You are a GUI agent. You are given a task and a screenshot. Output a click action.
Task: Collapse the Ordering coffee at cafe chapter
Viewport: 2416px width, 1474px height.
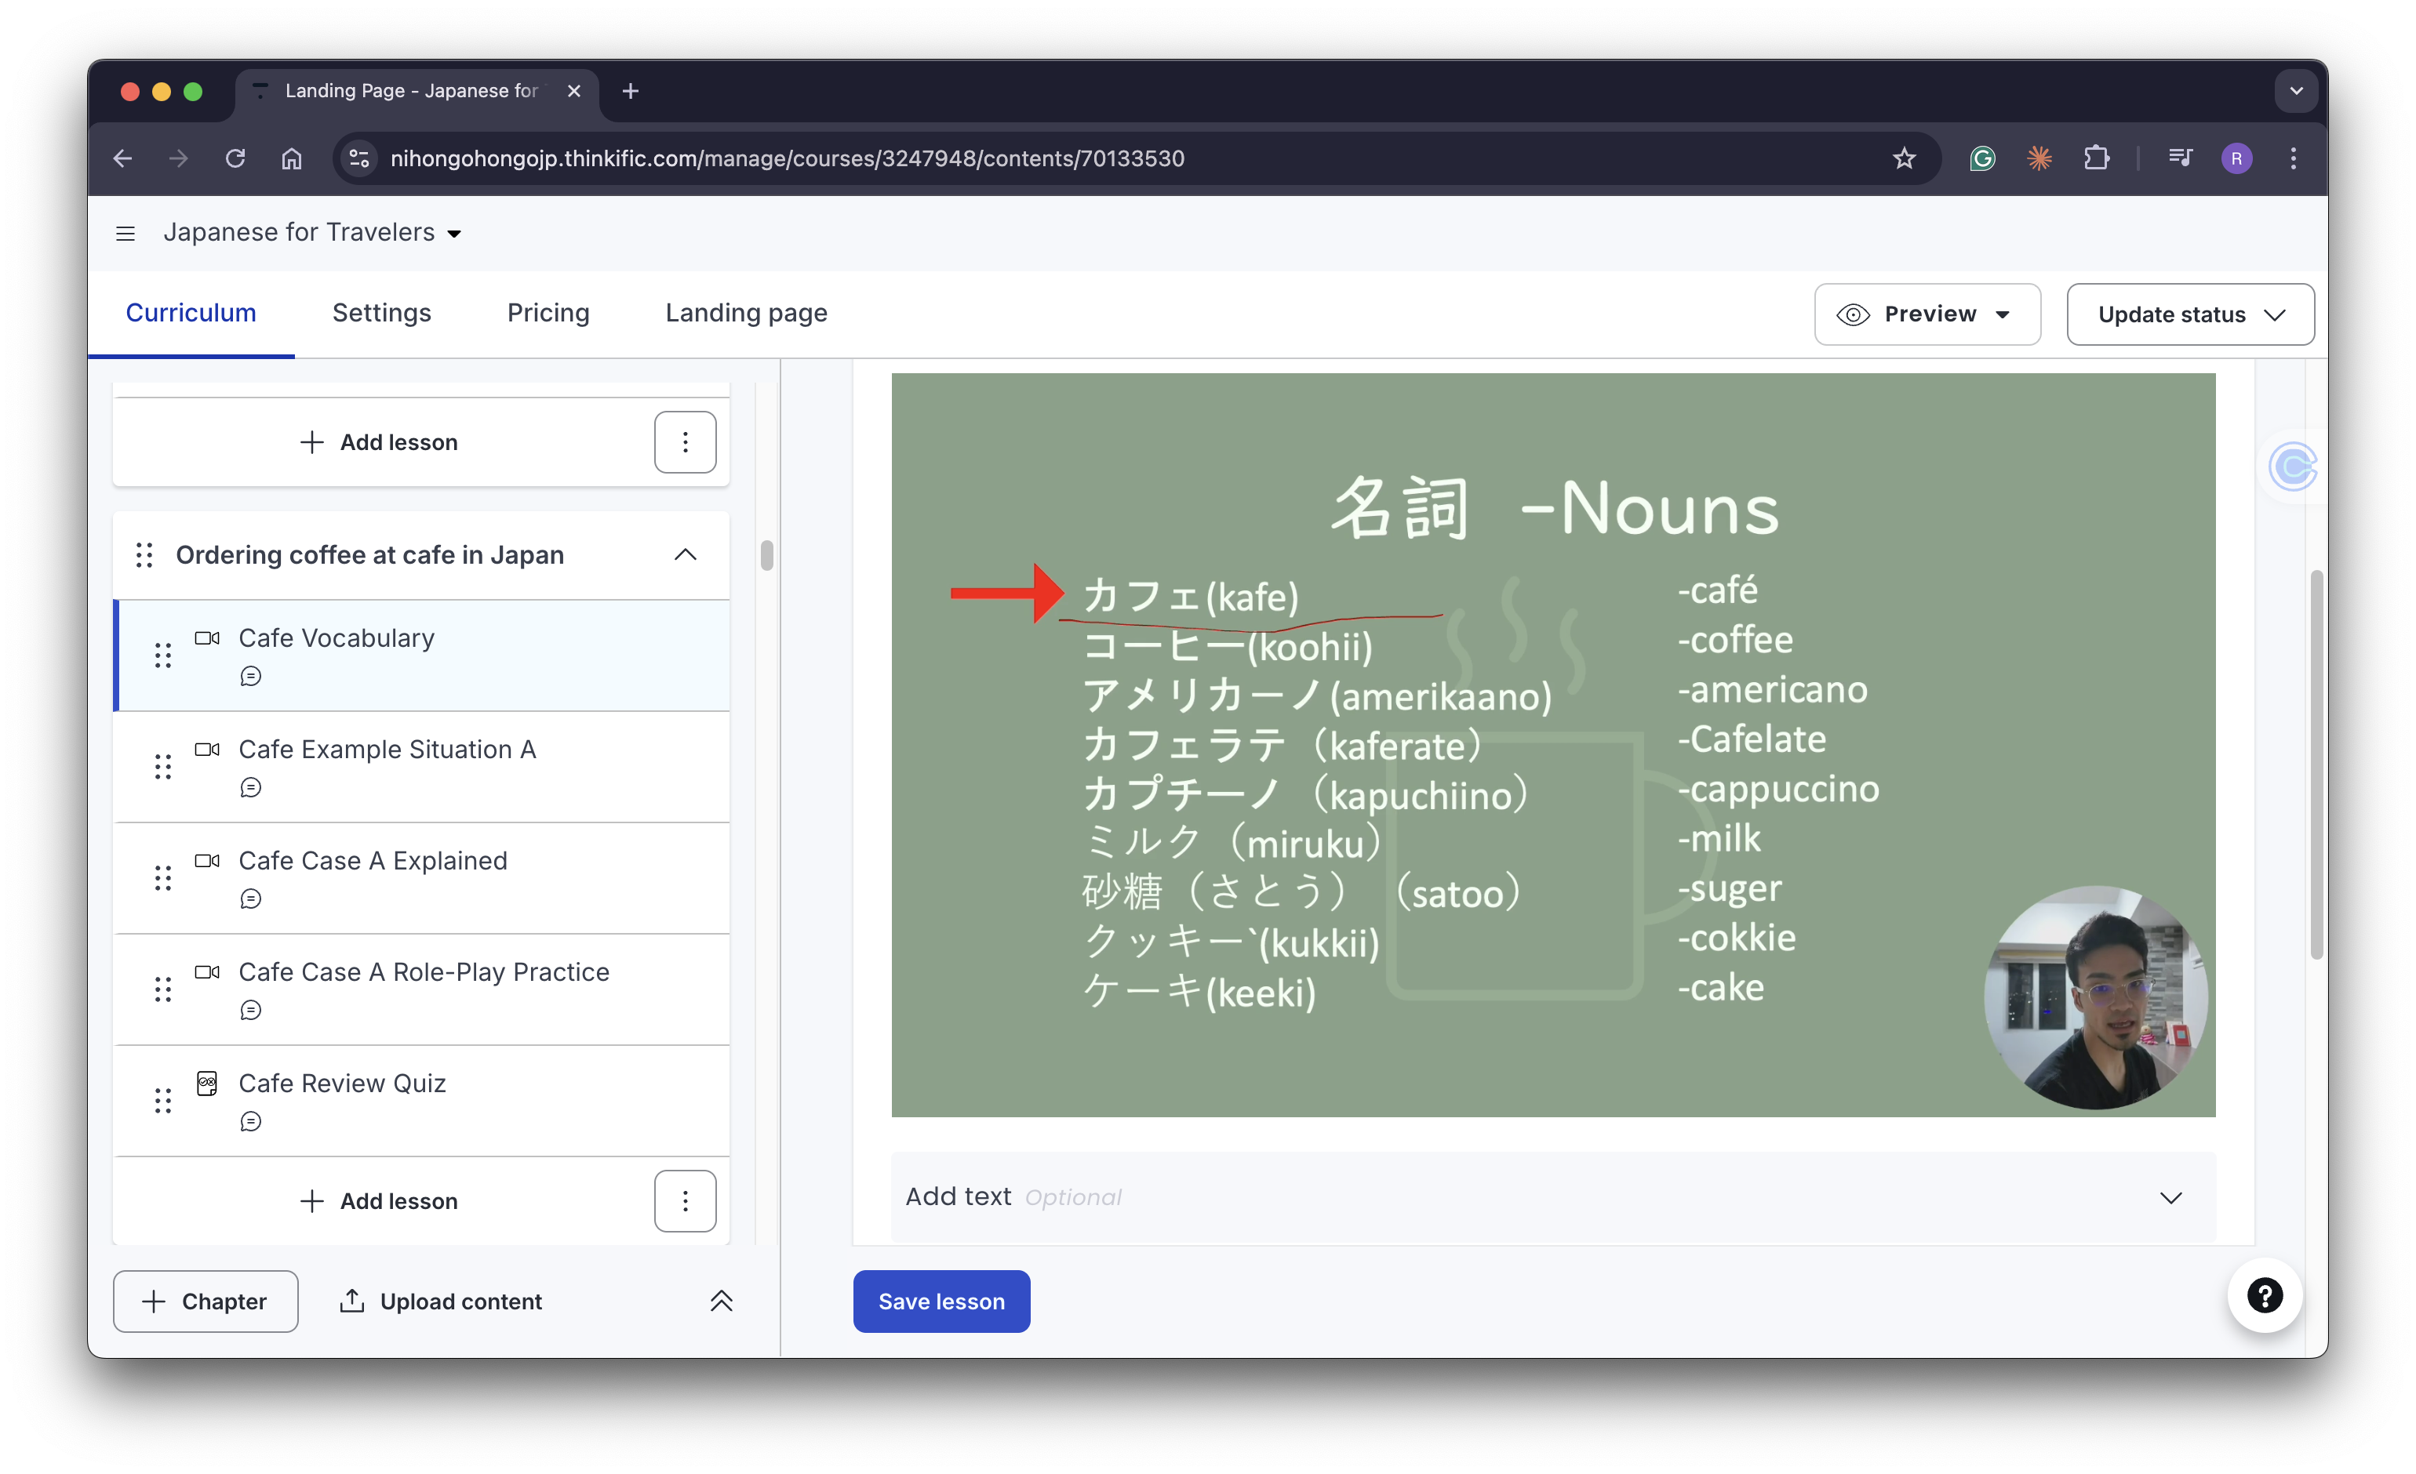pos(686,555)
